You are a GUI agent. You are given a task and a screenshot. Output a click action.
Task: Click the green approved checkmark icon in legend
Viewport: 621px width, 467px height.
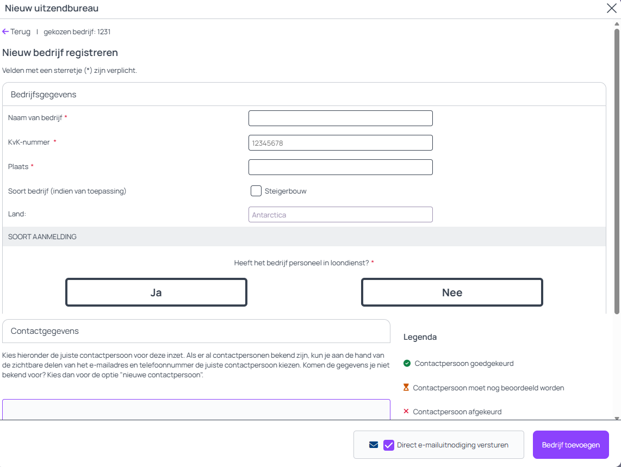[x=407, y=363]
